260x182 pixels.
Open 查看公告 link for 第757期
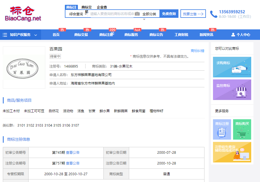coord(73,163)
